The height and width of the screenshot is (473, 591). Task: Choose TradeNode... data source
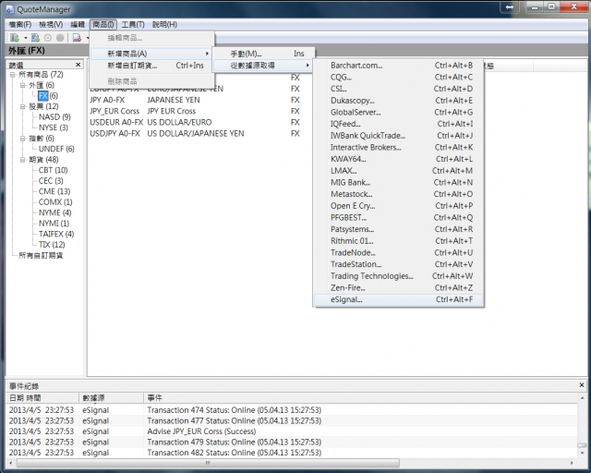[x=398, y=252]
